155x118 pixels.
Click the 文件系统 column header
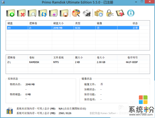tap(63, 57)
